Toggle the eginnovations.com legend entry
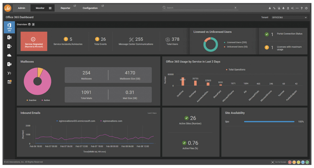Screen dimensions: 314x168 pos(111,121)
